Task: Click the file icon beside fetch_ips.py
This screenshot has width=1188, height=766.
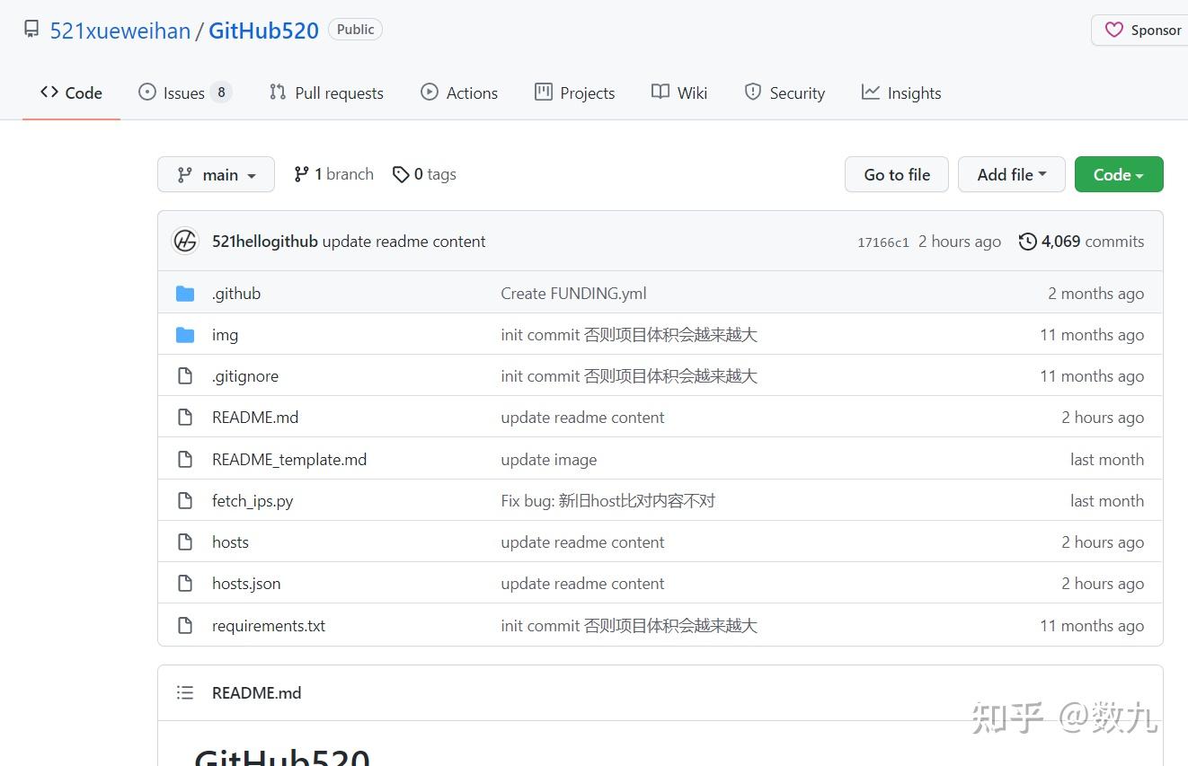Action: point(185,500)
